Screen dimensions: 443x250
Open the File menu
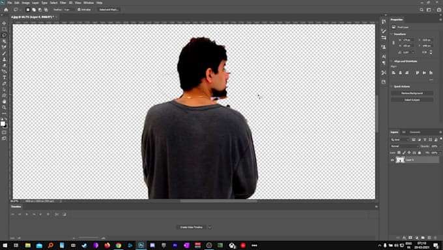(x=10, y=3)
